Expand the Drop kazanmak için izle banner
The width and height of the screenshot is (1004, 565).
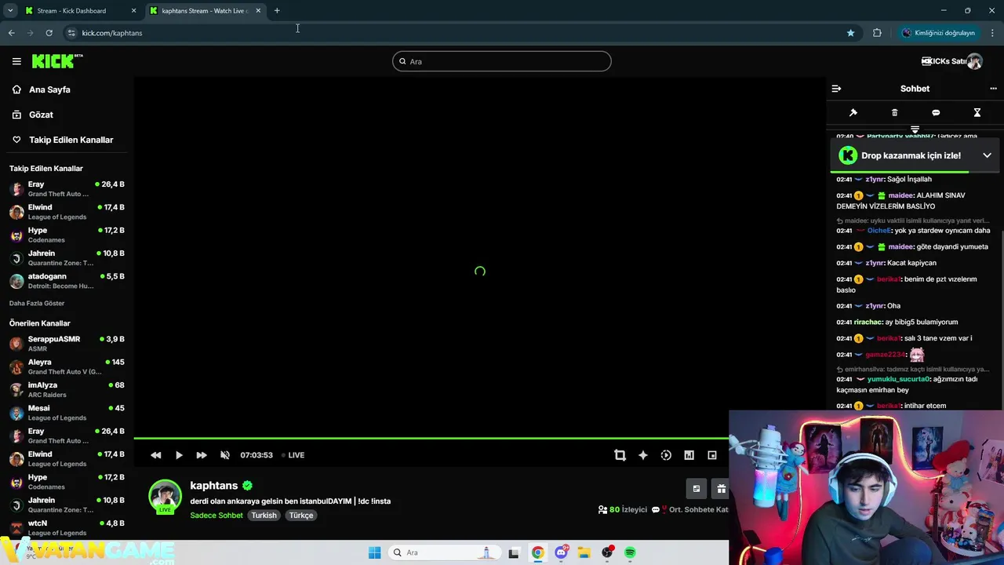[x=987, y=155]
